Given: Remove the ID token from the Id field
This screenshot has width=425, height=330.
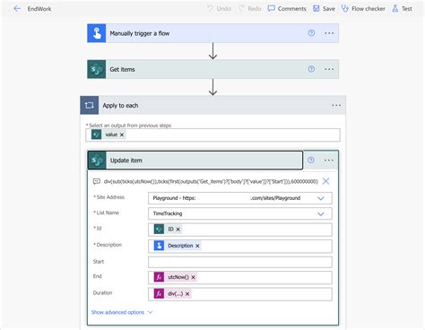Looking at the screenshot, I should 178,230.
